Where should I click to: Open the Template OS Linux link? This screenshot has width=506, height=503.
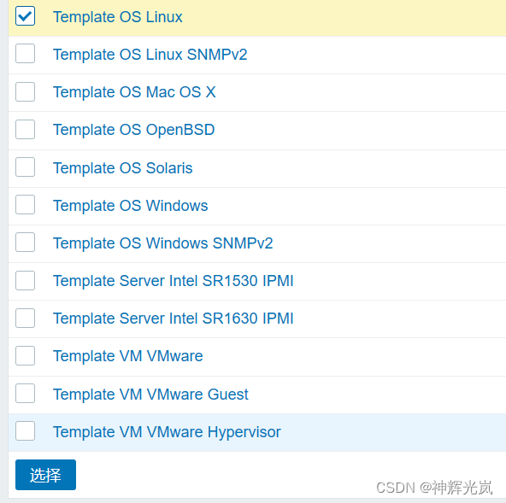point(118,17)
